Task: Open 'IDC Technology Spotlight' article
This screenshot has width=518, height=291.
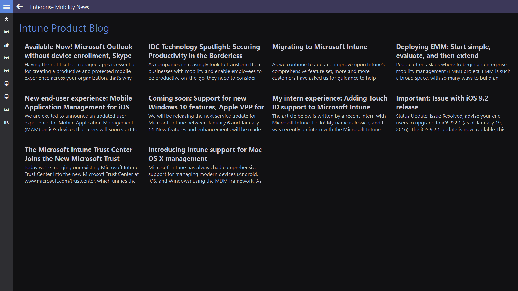Action: click(204, 51)
